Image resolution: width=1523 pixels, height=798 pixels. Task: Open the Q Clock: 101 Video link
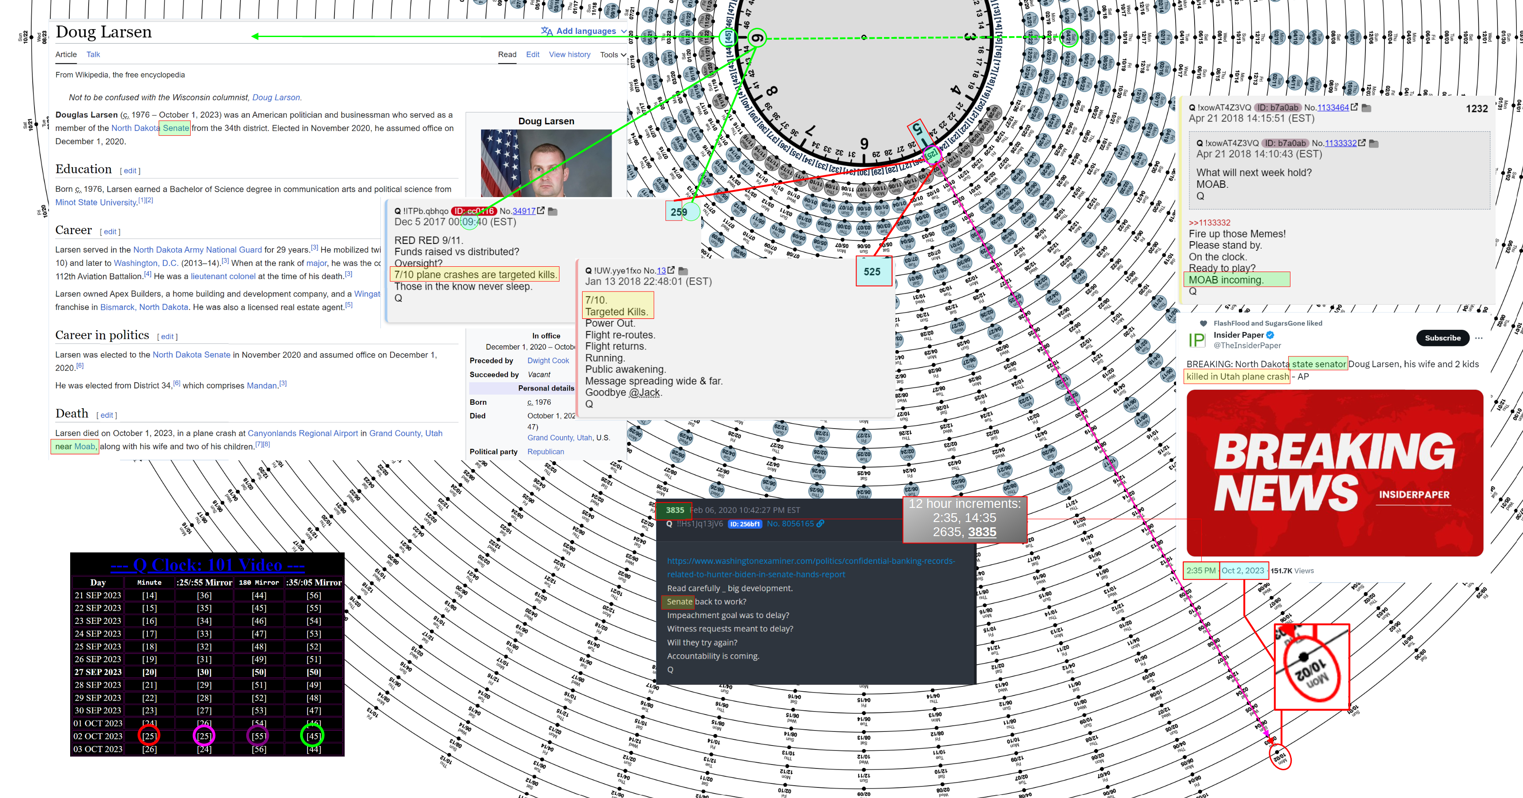207,565
